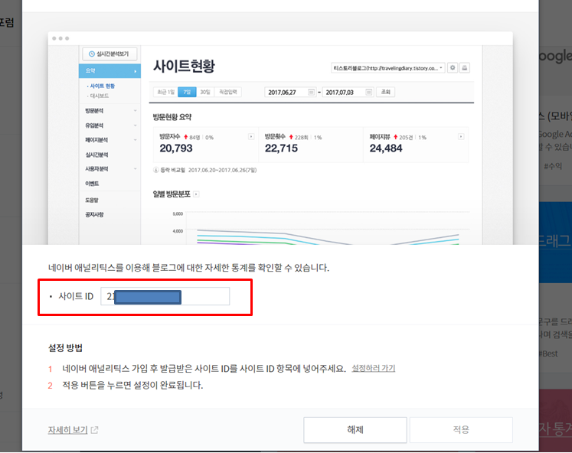572x453 pixels.
Task: Open the 설정하러 가기 link
Action: [x=373, y=368]
